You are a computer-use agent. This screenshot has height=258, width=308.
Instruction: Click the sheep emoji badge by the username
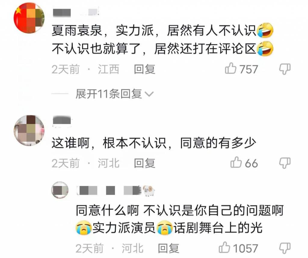pos(149,191)
